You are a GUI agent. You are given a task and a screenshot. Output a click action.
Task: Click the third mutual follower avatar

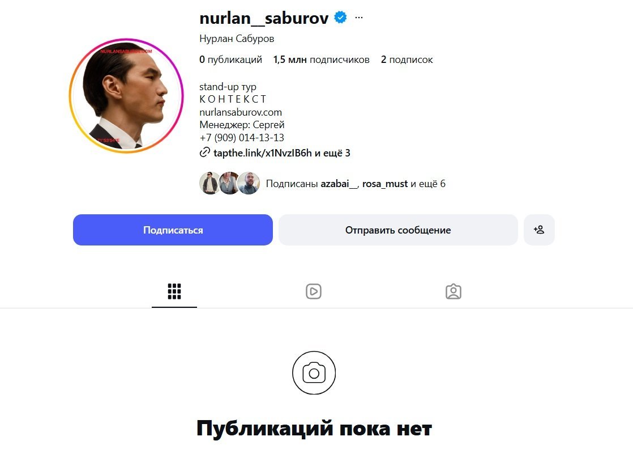[x=249, y=183]
